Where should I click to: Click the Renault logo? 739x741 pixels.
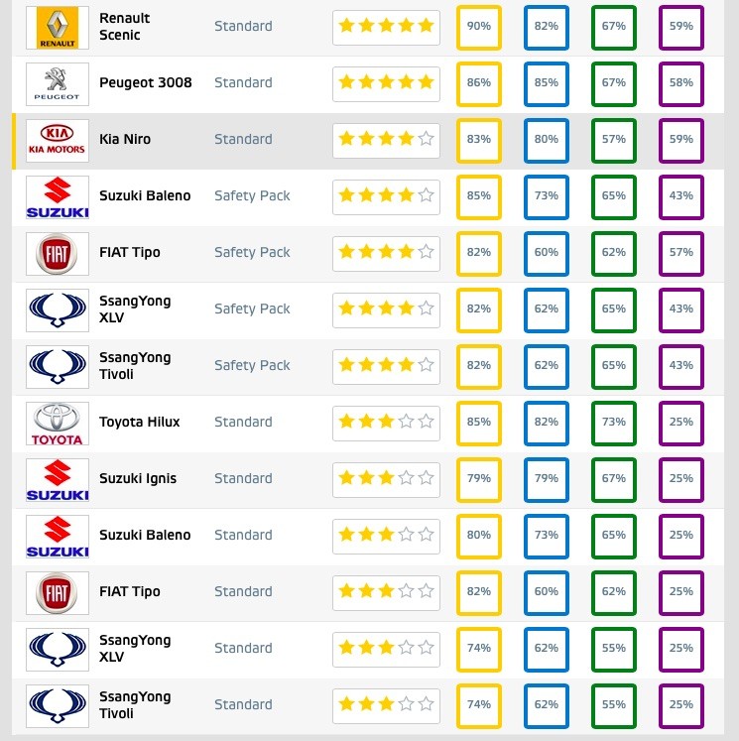click(x=58, y=27)
